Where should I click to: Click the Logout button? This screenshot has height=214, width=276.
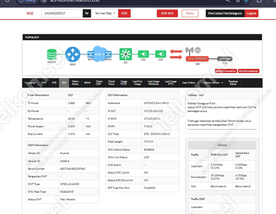[x=251, y=13]
